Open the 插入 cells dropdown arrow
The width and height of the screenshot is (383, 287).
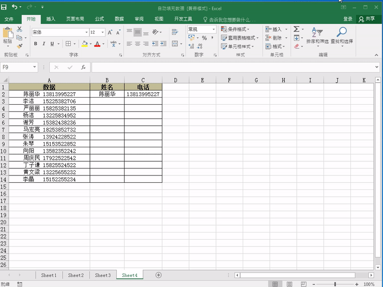pyautogui.click(x=286, y=29)
